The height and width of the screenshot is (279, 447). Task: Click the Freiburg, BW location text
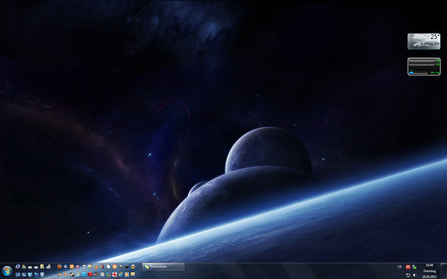pyautogui.click(x=430, y=44)
